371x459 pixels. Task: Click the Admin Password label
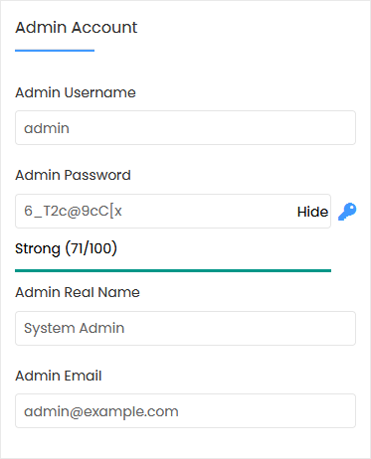(73, 175)
